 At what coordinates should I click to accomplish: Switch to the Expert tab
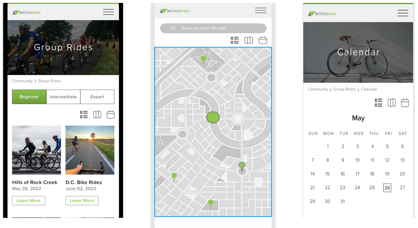pyautogui.click(x=97, y=97)
